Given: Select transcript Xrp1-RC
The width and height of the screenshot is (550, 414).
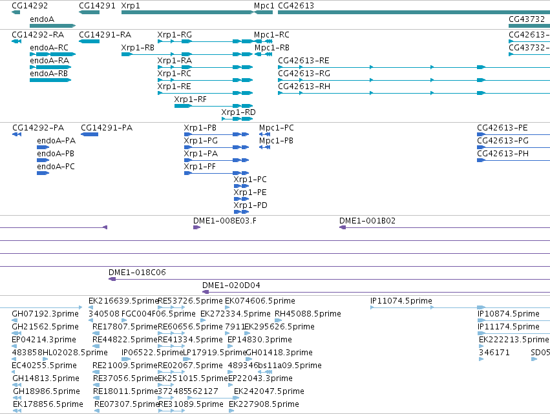Looking at the screenshot, I should [x=175, y=74].
